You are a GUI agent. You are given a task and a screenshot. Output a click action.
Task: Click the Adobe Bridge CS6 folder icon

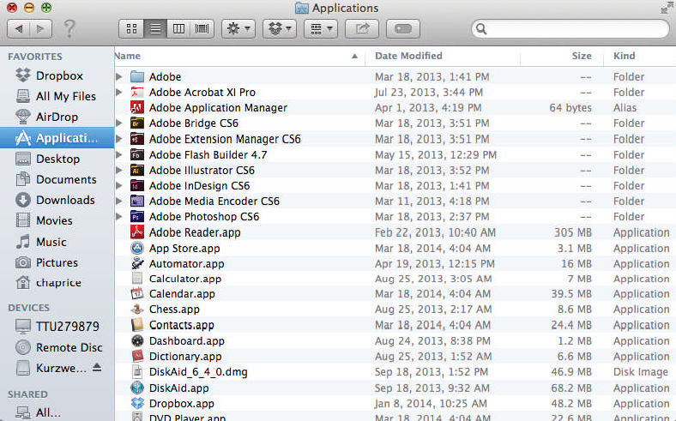137,123
